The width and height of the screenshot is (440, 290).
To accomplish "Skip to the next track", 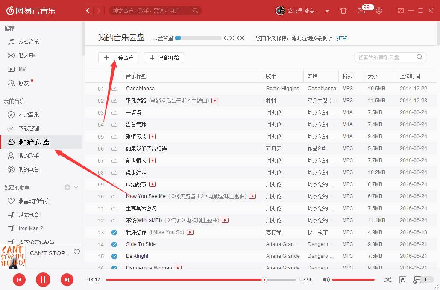I will [x=67, y=280].
